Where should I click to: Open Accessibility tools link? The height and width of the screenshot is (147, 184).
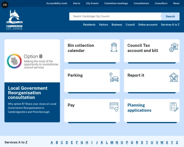[x=57, y=3]
